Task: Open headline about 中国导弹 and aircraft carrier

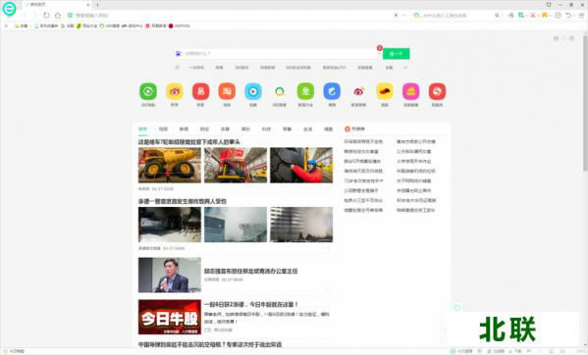Action: point(210,344)
